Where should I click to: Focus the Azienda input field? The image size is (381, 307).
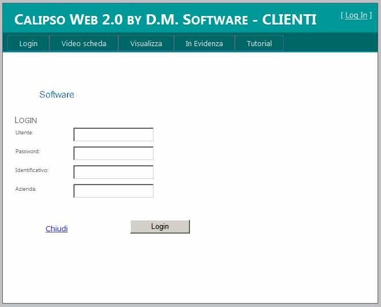pos(114,191)
